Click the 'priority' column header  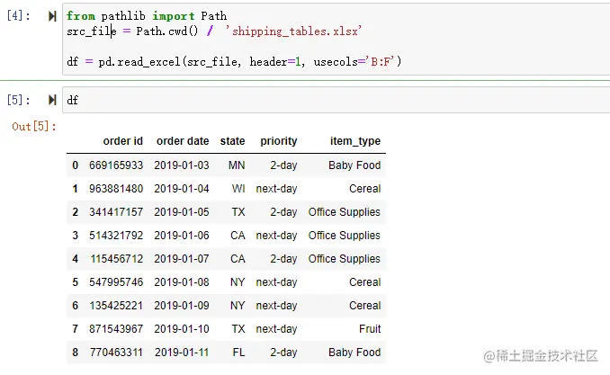coord(278,141)
